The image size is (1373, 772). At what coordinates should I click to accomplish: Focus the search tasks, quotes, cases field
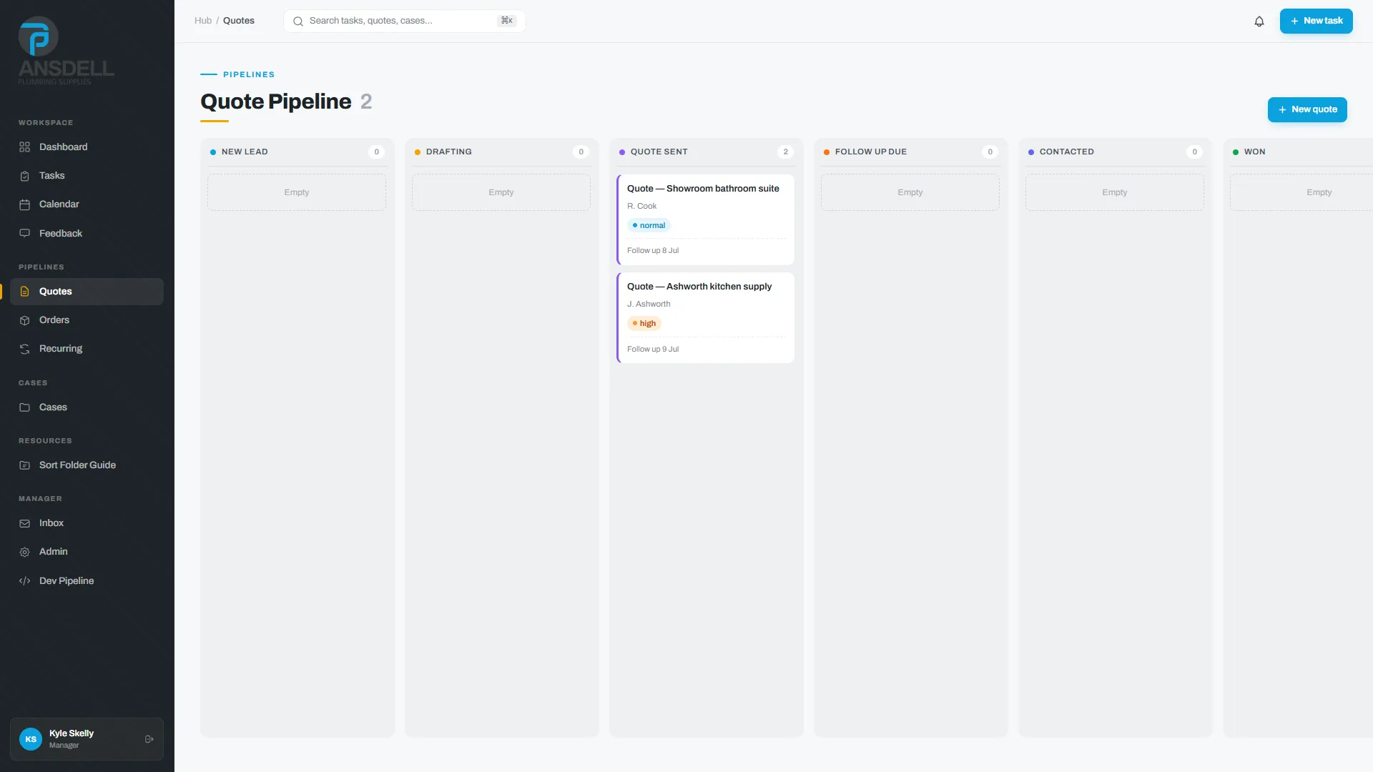point(405,21)
